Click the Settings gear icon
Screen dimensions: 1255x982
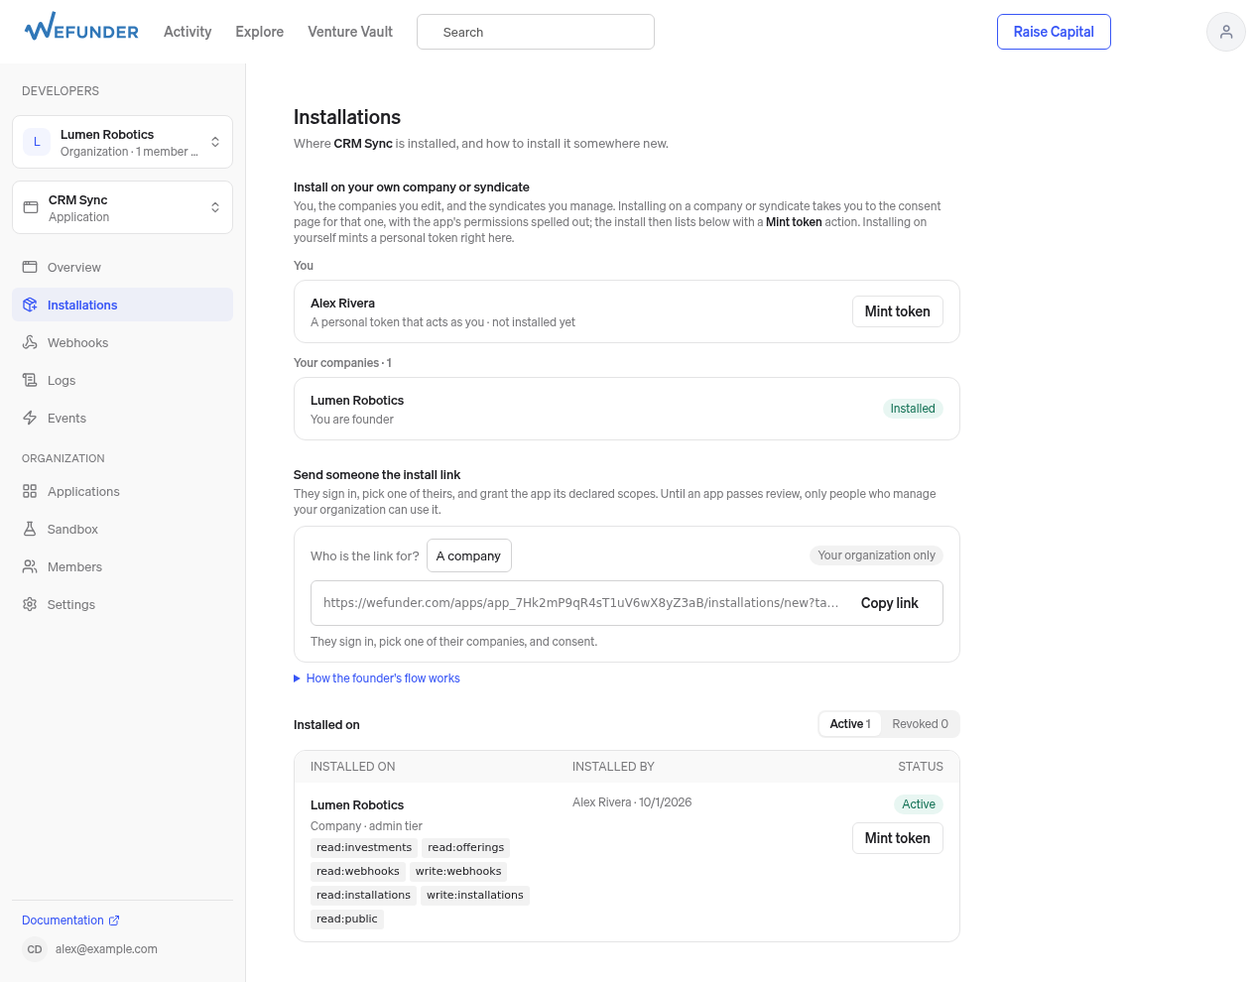click(30, 604)
